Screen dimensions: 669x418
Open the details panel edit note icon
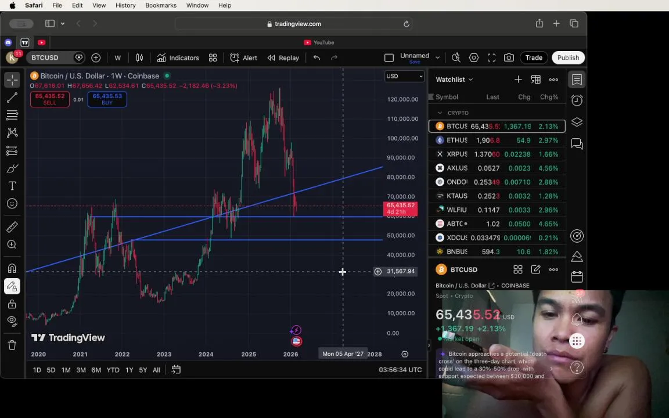[x=535, y=269]
